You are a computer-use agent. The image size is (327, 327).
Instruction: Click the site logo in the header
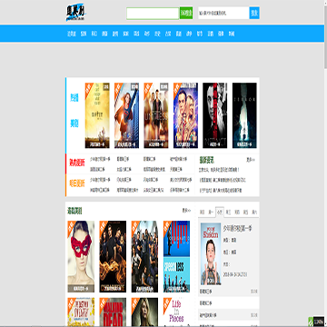coord(76,13)
